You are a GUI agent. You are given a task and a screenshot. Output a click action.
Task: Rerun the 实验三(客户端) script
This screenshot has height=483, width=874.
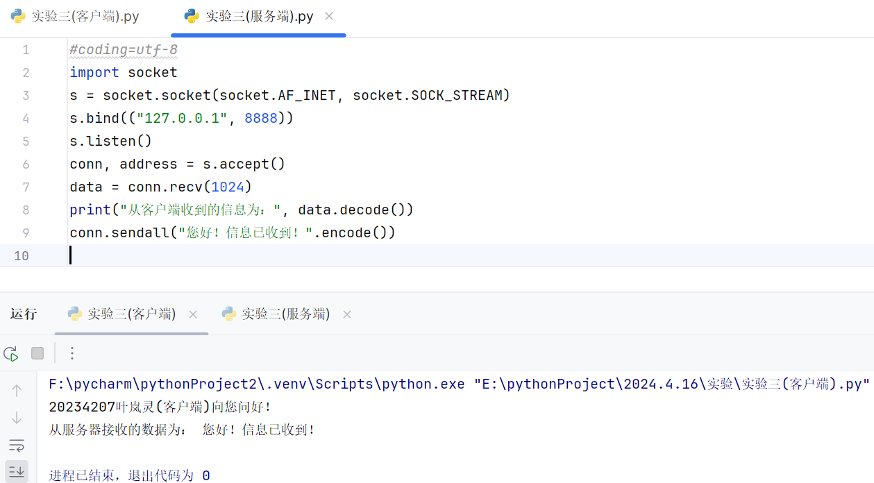[x=11, y=354]
